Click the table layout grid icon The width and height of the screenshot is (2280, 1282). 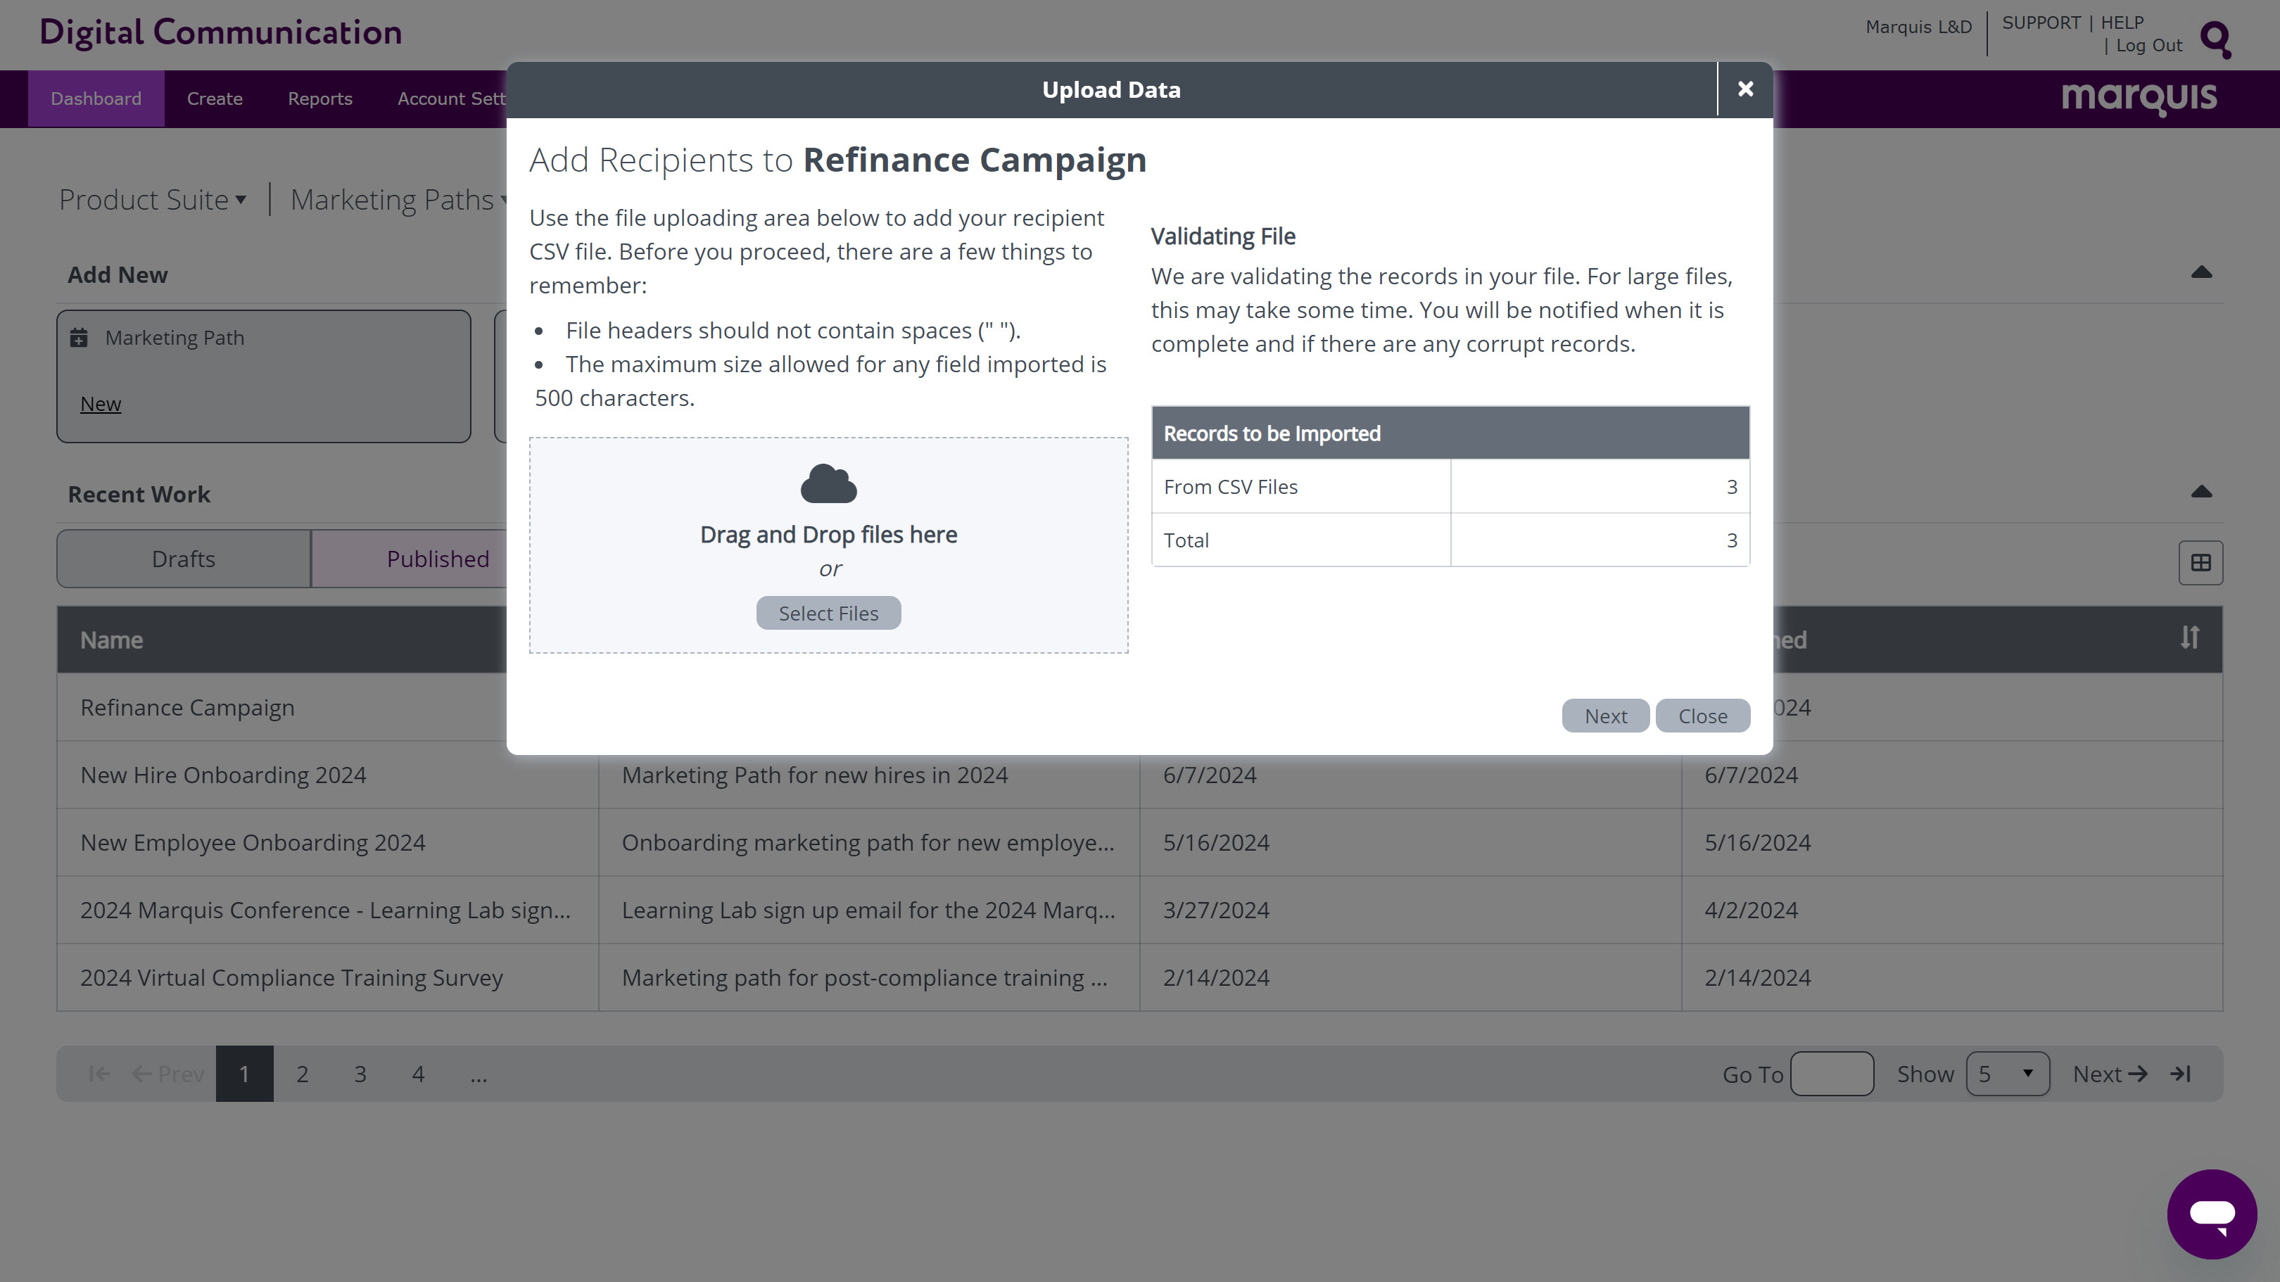pos(2200,563)
